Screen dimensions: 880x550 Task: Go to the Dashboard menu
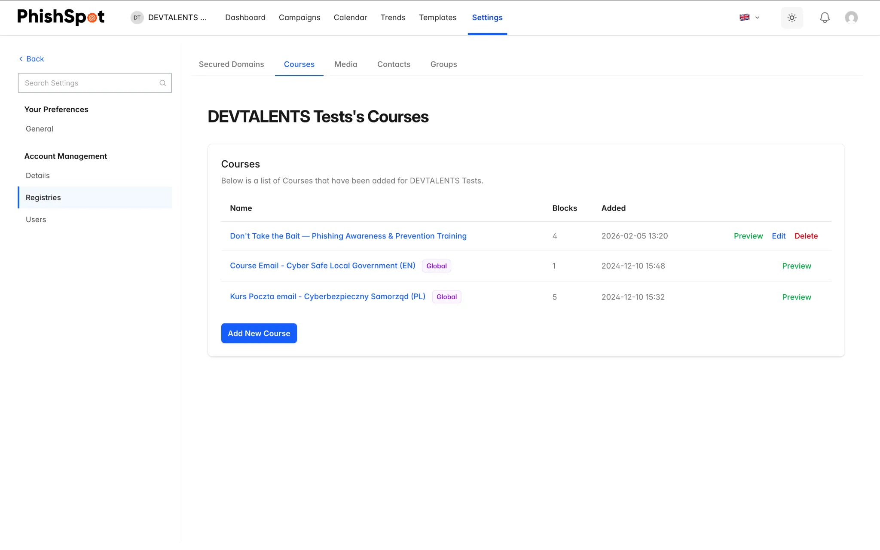(x=245, y=18)
